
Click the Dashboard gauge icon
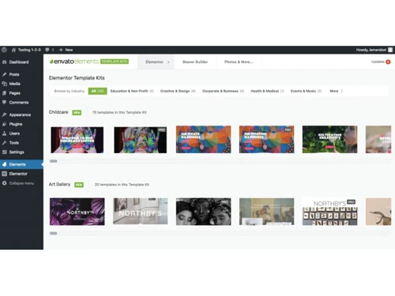coord(4,62)
